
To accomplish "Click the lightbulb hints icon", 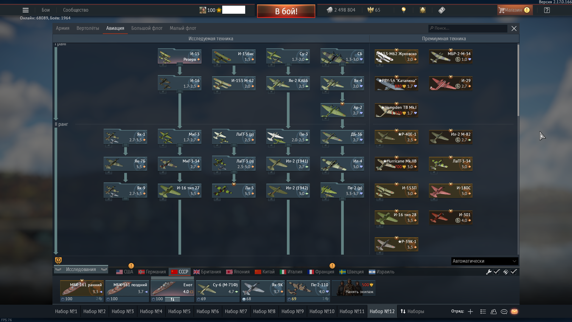I will (404, 10).
